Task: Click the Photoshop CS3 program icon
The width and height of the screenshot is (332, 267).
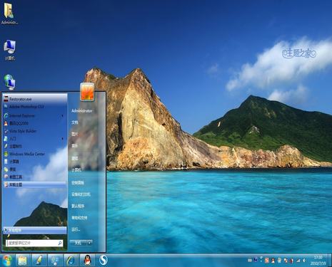Action: click(6, 107)
